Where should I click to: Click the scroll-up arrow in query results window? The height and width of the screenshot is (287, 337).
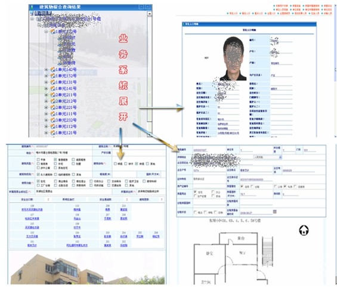pyautogui.click(x=149, y=14)
